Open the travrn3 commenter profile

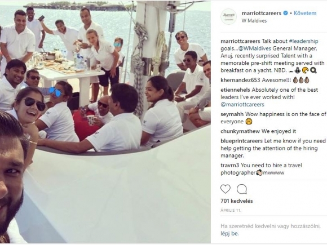(230, 166)
